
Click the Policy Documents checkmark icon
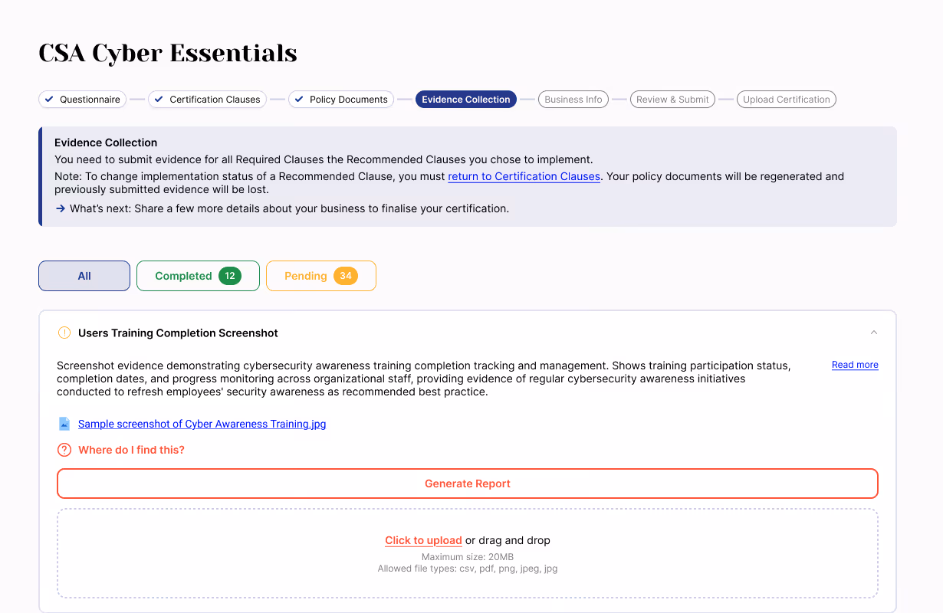tap(299, 100)
